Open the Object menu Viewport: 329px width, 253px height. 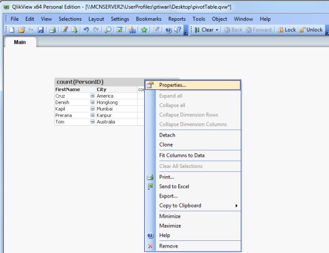[x=219, y=19]
